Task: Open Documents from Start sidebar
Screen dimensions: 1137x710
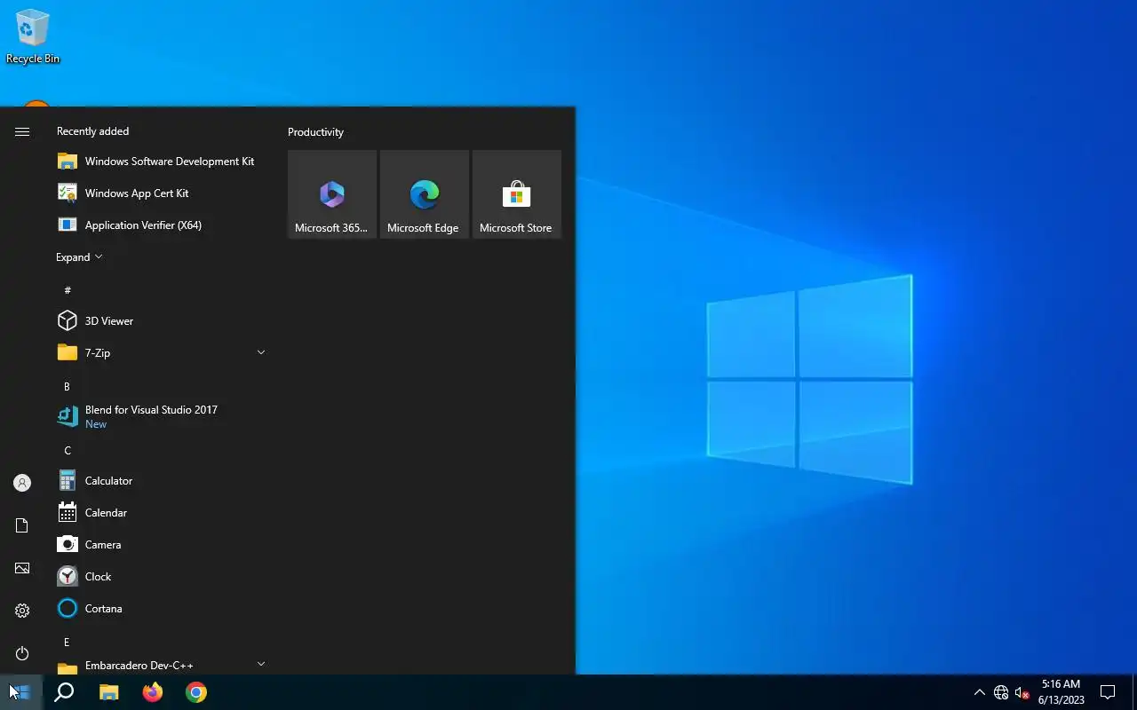Action: 22,525
